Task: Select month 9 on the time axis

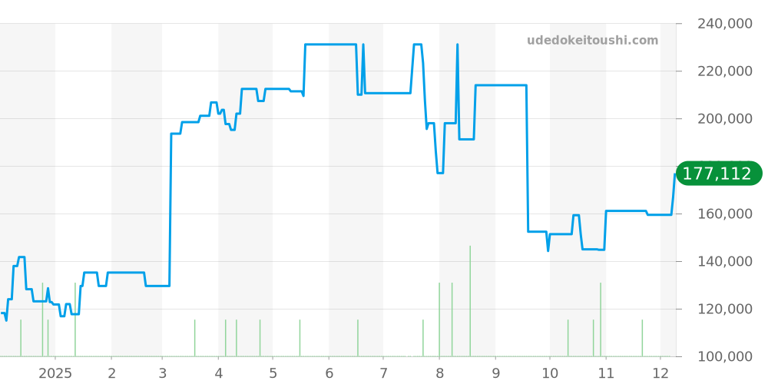Action: pos(495,374)
